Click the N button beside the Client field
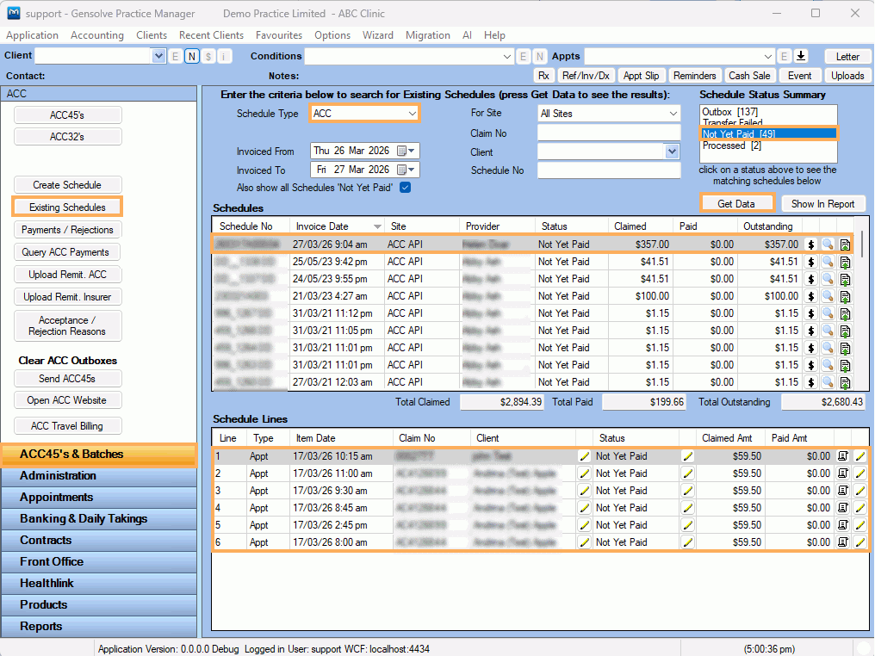875x656 pixels. tap(192, 56)
